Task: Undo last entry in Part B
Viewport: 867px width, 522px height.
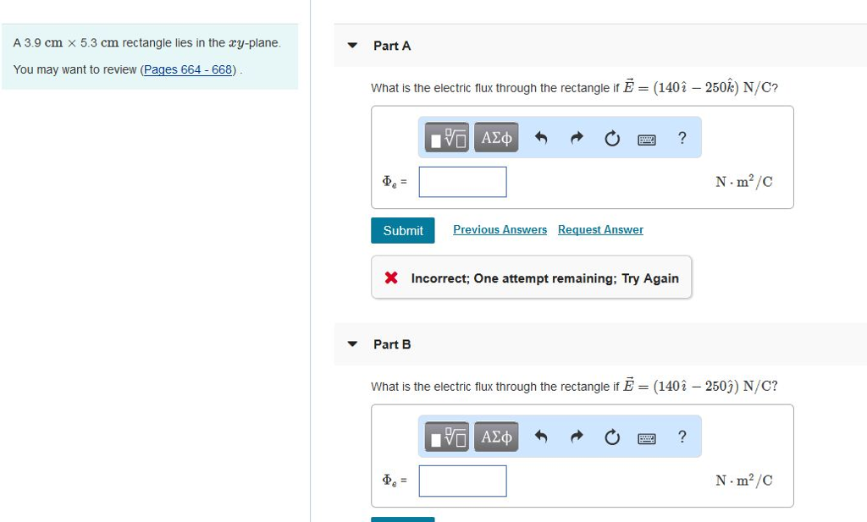Action: click(x=542, y=437)
